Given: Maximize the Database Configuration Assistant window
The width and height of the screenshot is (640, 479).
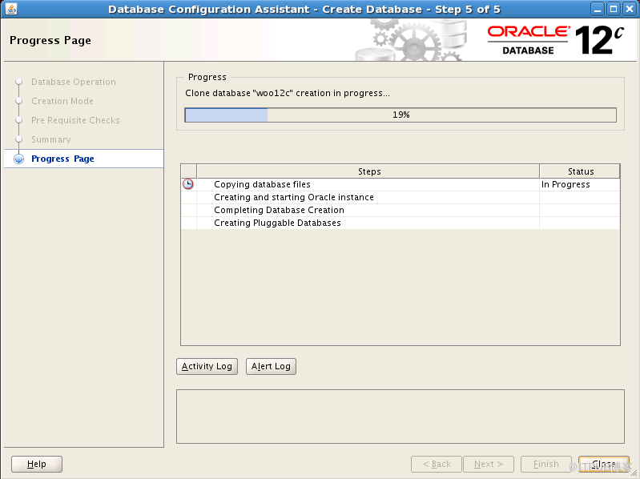Looking at the screenshot, I should pos(614,9).
